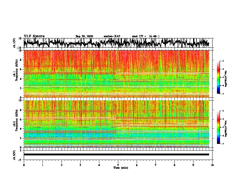Click the "ch.3(V)" axis label
The width and height of the screenshot is (239, 185).
tap(14, 155)
